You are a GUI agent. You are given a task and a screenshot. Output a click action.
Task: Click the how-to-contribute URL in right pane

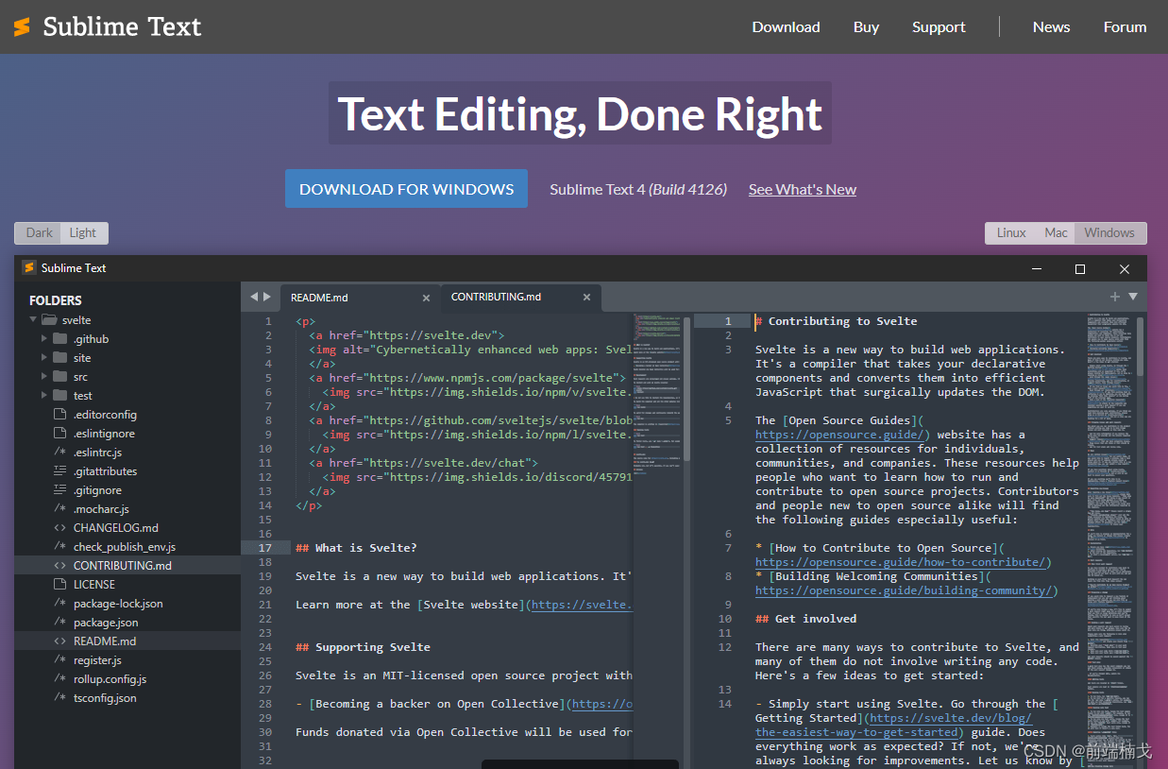pyautogui.click(x=903, y=562)
